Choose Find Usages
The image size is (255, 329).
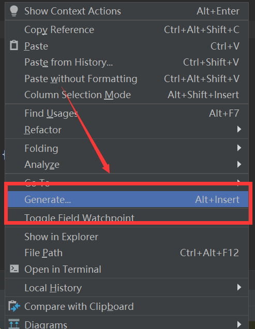tap(127, 114)
